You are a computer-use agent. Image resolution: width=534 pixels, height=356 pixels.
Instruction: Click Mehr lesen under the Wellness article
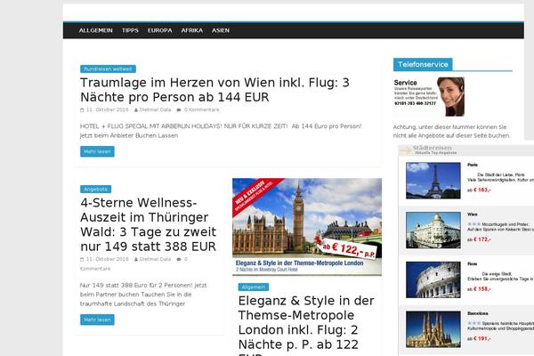[x=97, y=320]
